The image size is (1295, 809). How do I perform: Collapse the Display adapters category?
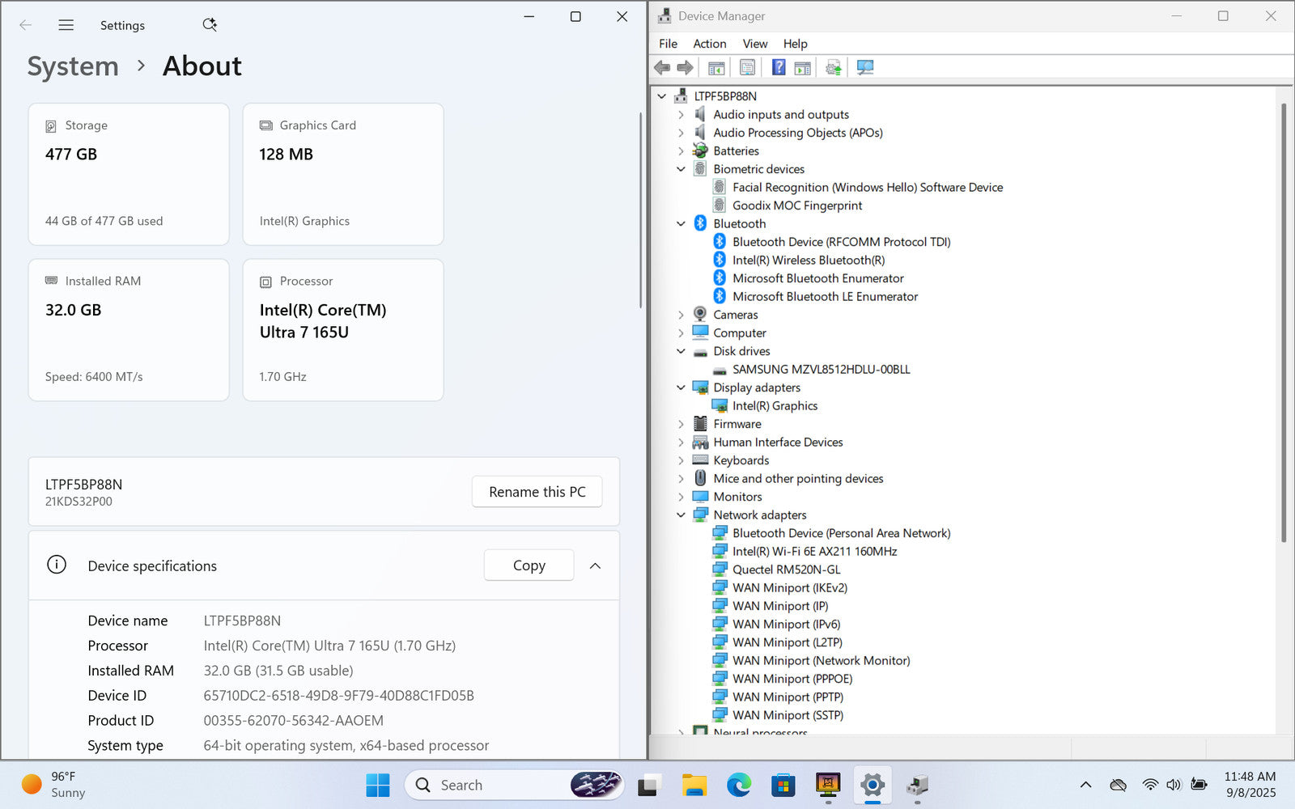point(681,388)
